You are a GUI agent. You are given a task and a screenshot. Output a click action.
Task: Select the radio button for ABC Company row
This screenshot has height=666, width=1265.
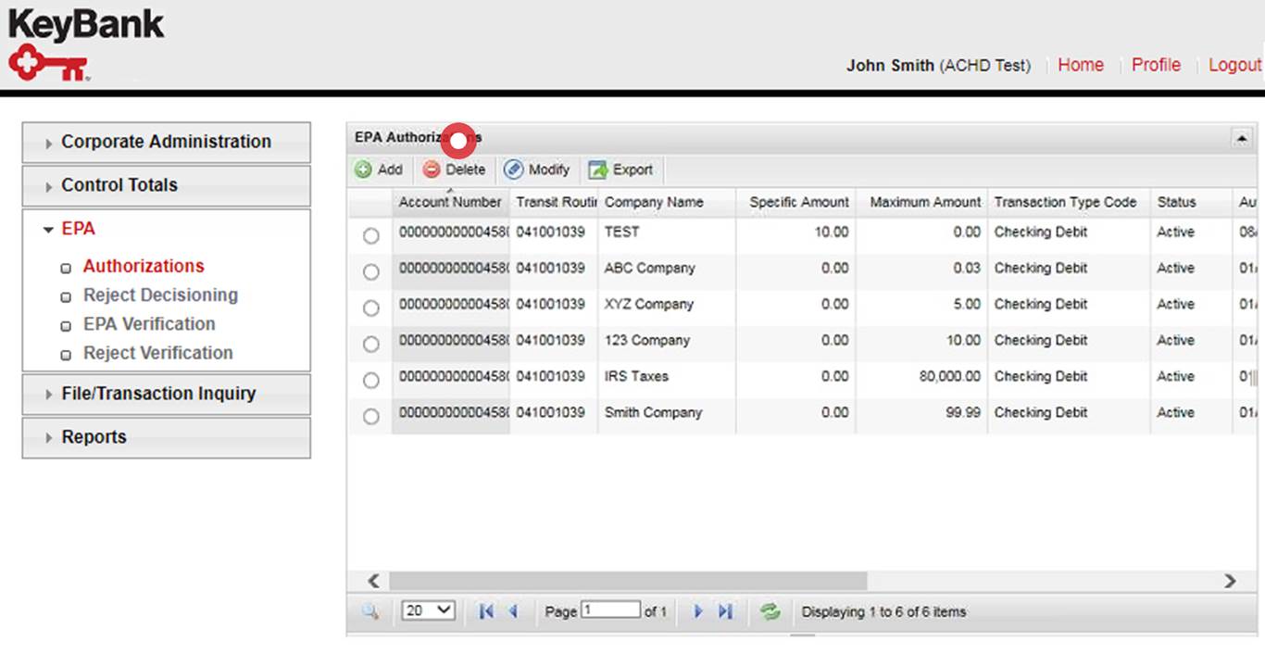click(x=370, y=271)
